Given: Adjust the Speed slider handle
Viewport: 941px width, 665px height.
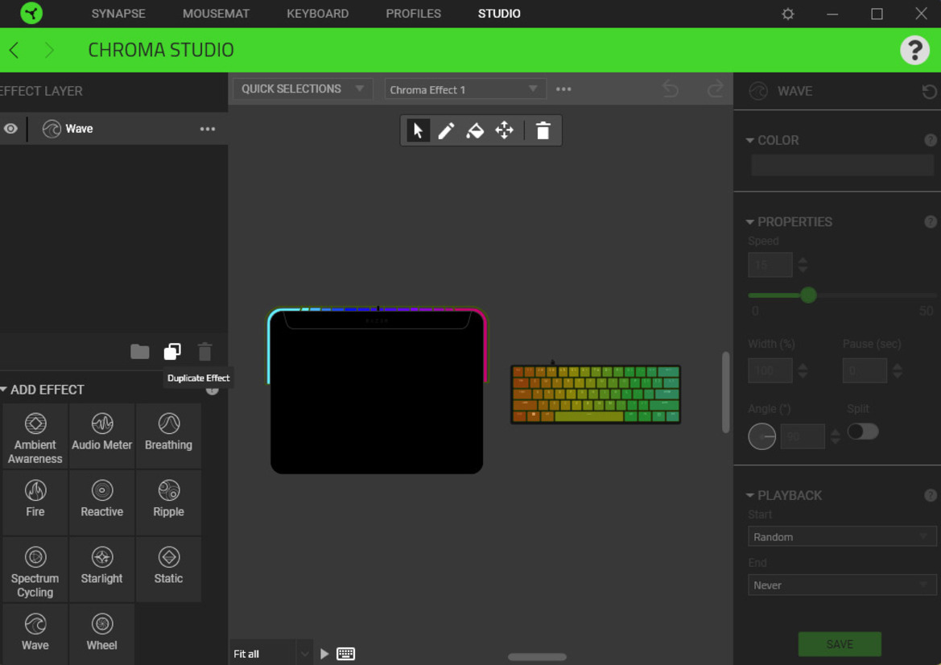Looking at the screenshot, I should [808, 295].
